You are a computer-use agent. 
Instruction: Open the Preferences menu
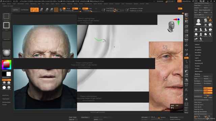point(88,4)
